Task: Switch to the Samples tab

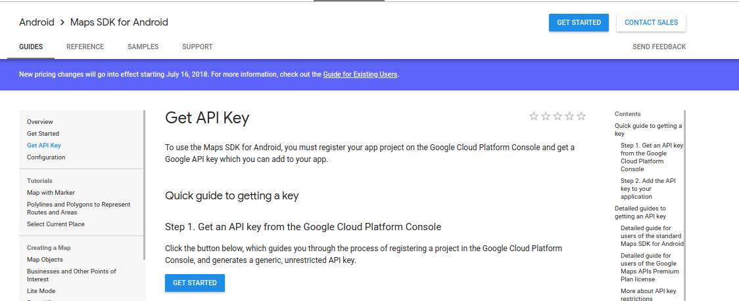Action: point(143,47)
